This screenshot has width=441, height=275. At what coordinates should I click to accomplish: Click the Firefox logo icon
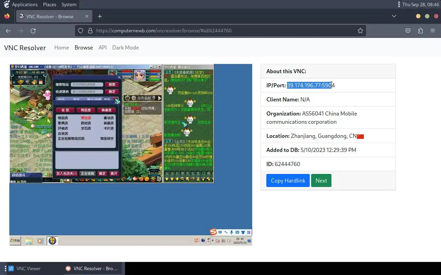pyautogui.click(x=7, y=16)
